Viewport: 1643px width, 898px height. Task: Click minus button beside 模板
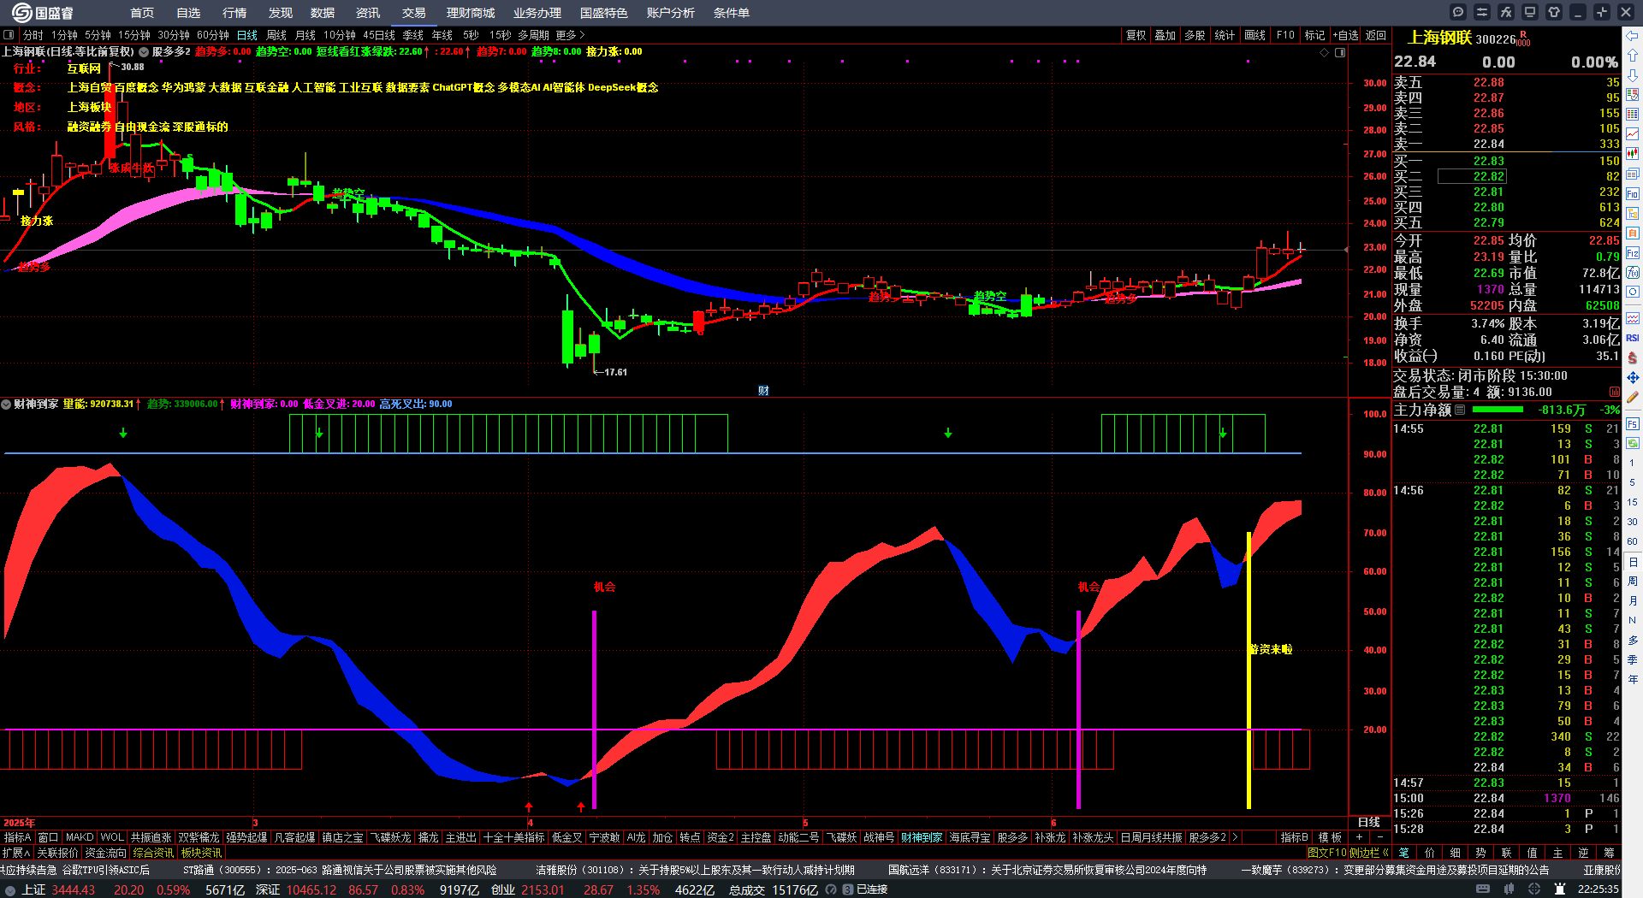[x=1379, y=837]
